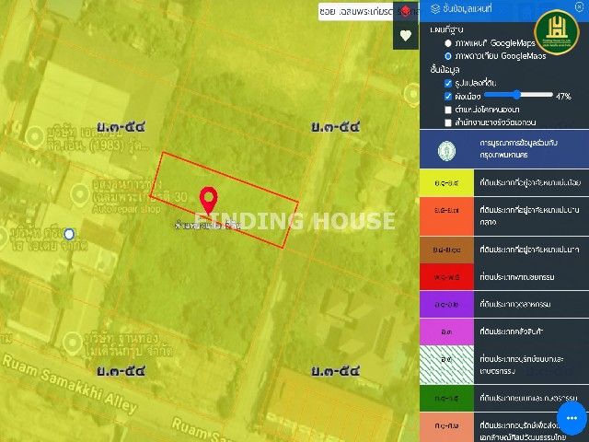The image size is (589, 442).
Task: Open the blue three-dots floating menu button
Action: click(x=571, y=418)
